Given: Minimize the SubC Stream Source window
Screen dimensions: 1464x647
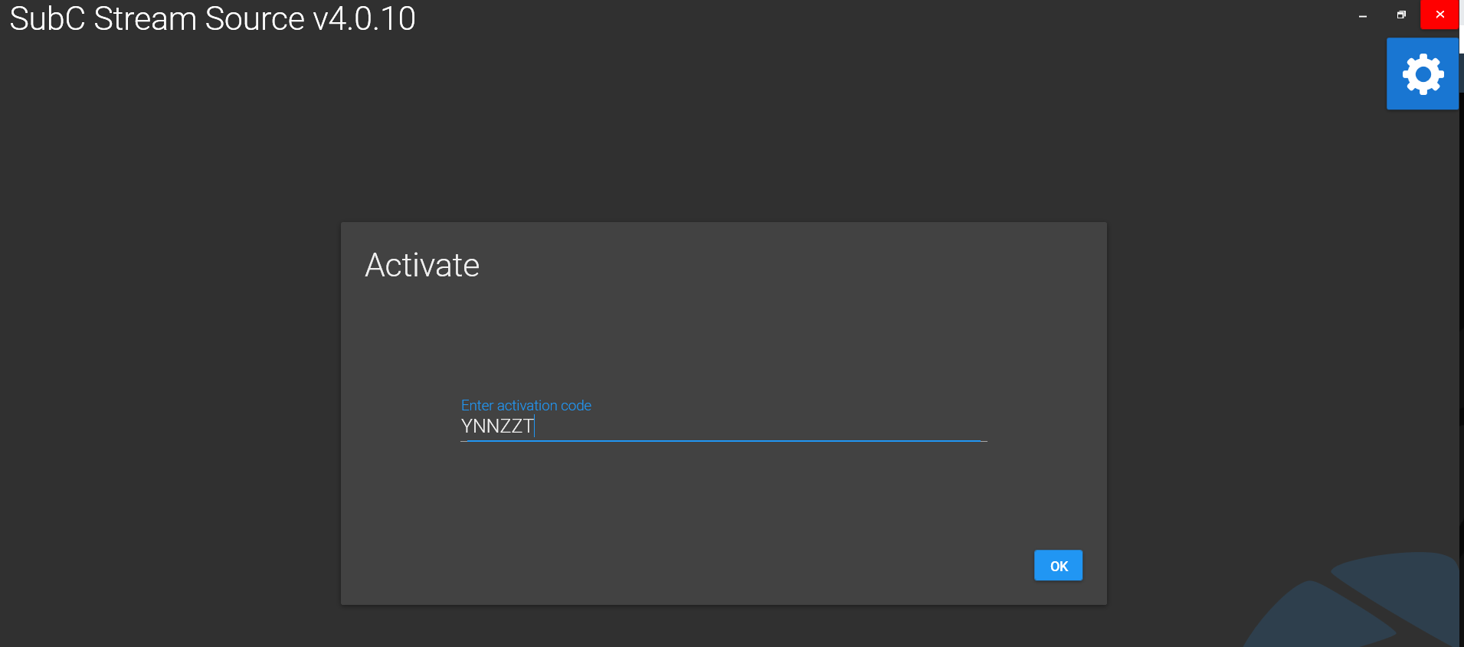Looking at the screenshot, I should 1363,15.
